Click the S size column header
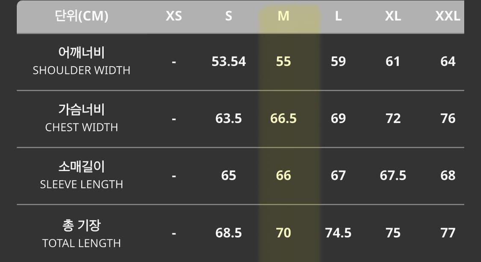 point(229,16)
